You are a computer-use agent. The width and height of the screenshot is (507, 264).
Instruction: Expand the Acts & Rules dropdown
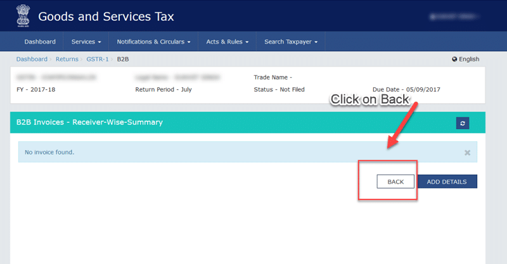227,42
